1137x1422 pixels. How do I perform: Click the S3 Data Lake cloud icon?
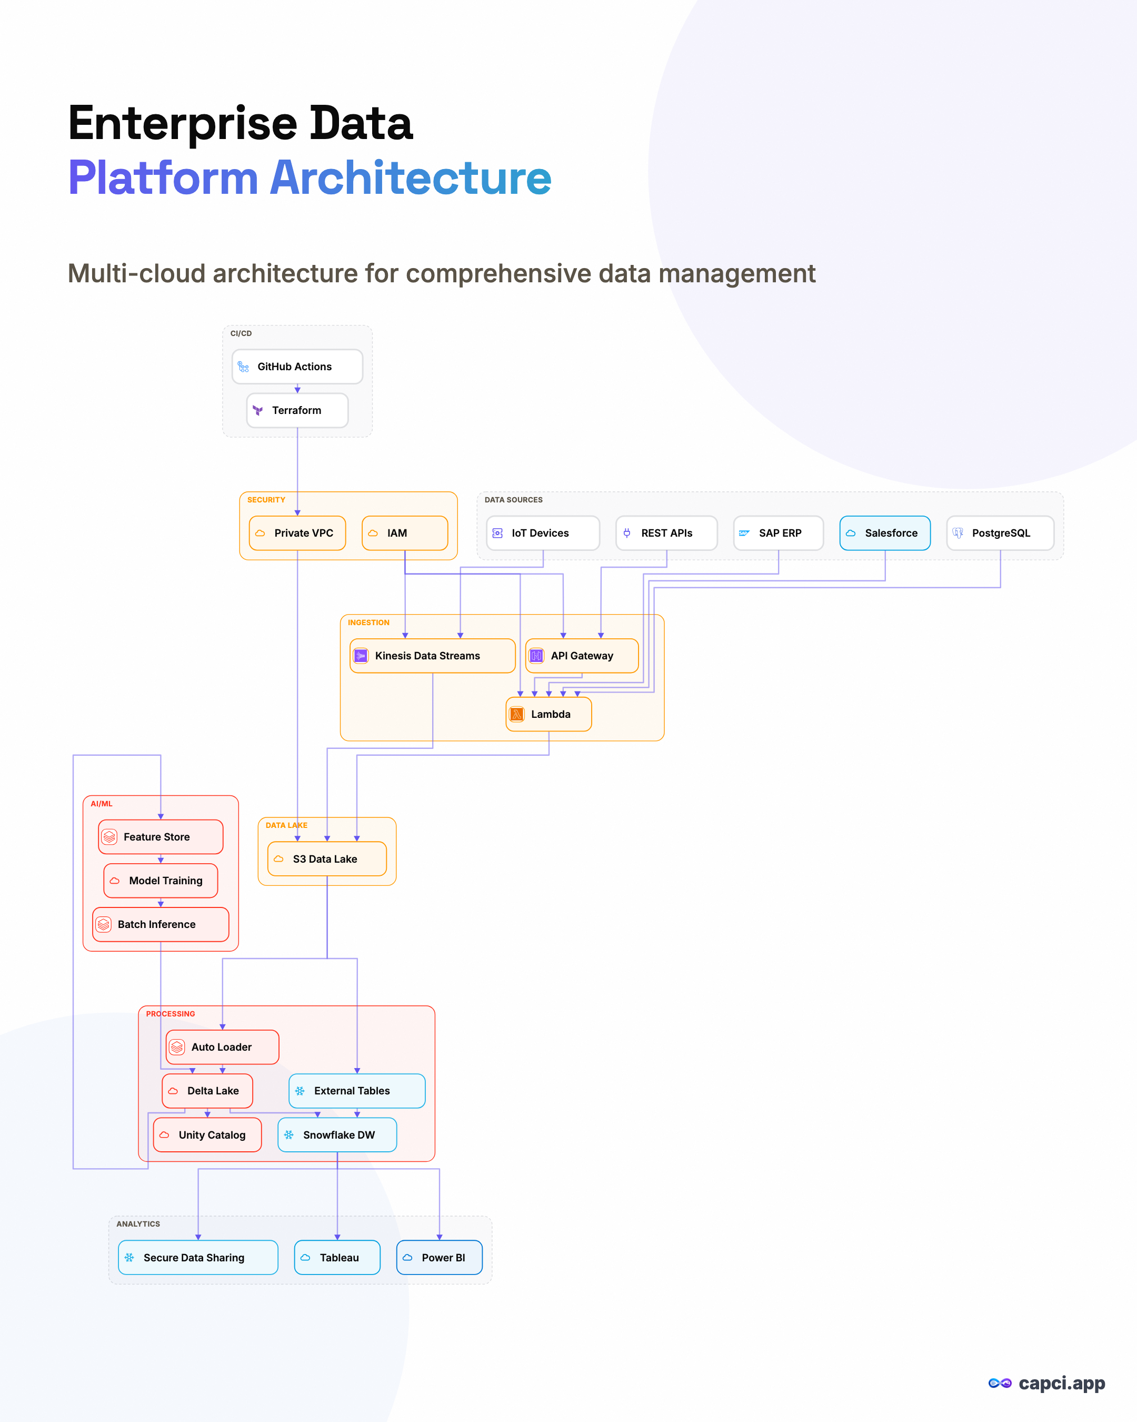click(279, 859)
